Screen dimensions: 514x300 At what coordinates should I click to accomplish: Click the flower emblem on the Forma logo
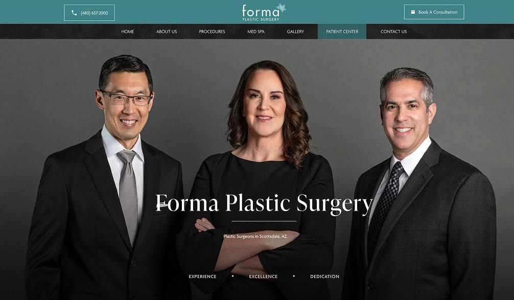[281, 8]
